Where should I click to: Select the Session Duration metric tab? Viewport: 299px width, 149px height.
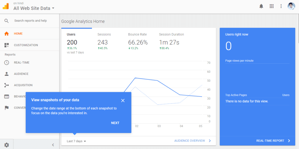point(171,41)
